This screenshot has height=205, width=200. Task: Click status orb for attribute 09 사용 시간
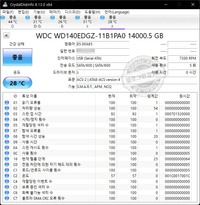[7, 142]
